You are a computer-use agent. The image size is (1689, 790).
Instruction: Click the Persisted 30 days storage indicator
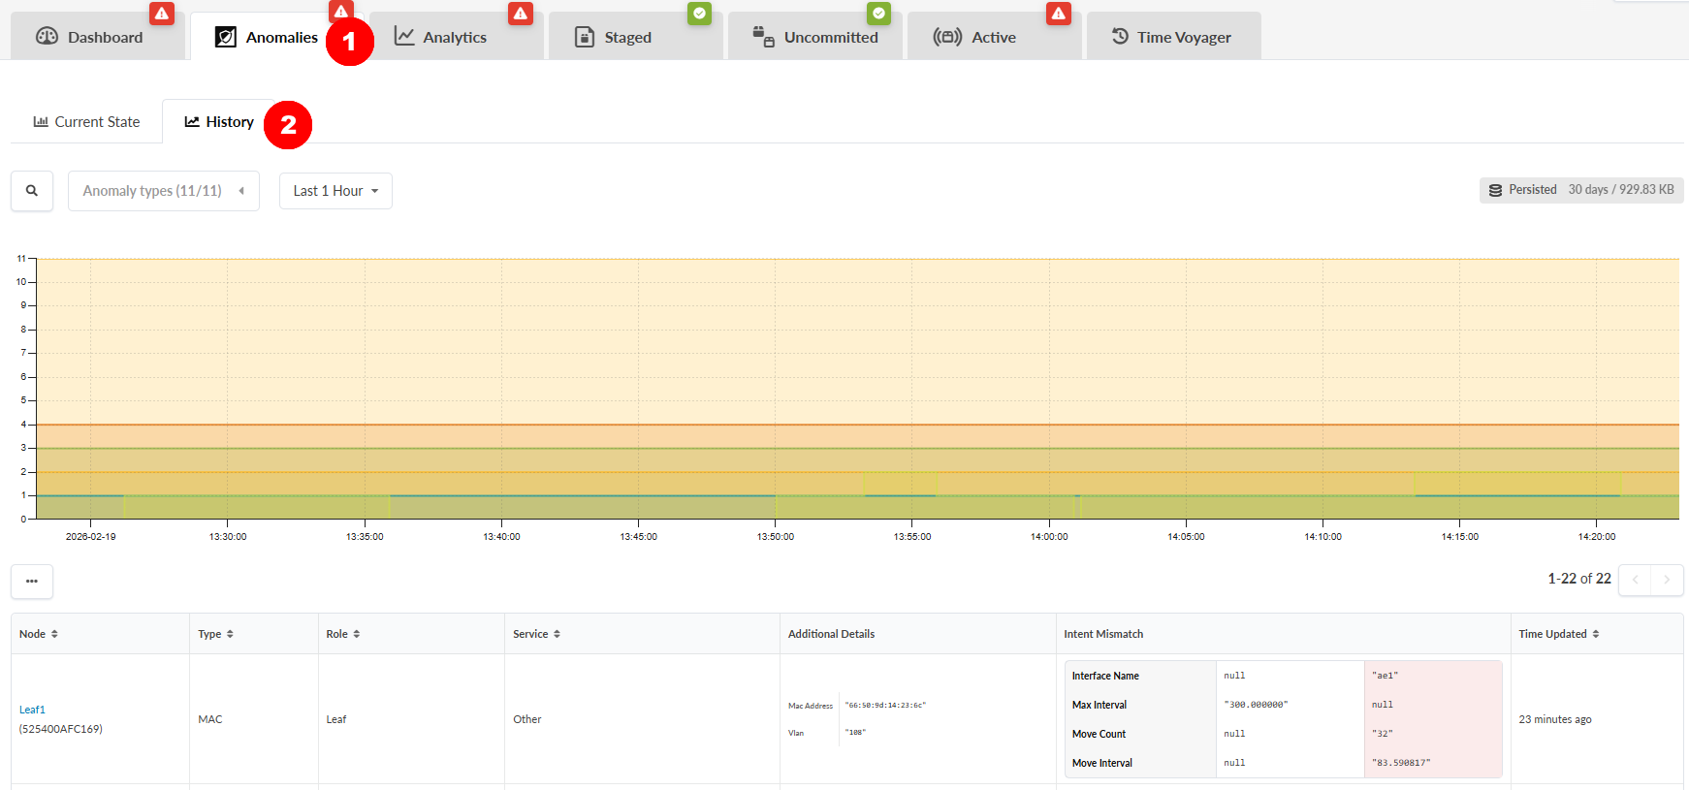[x=1581, y=190]
